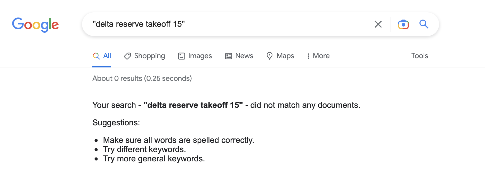Click the magnifier icon beside All
The width and height of the screenshot is (485, 174).
(96, 56)
